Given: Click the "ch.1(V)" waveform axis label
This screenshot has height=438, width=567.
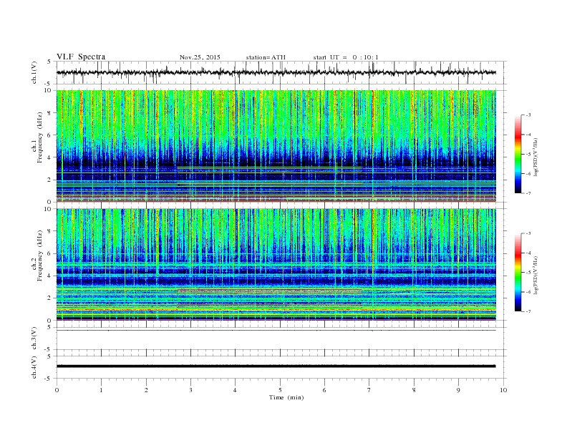Looking at the screenshot, I should coord(34,72).
